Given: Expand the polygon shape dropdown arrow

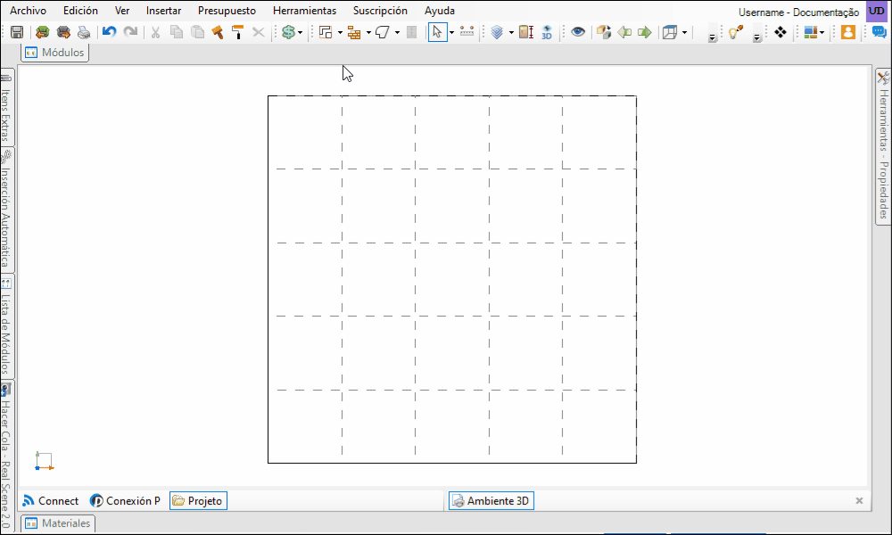Looking at the screenshot, I should click(397, 32).
